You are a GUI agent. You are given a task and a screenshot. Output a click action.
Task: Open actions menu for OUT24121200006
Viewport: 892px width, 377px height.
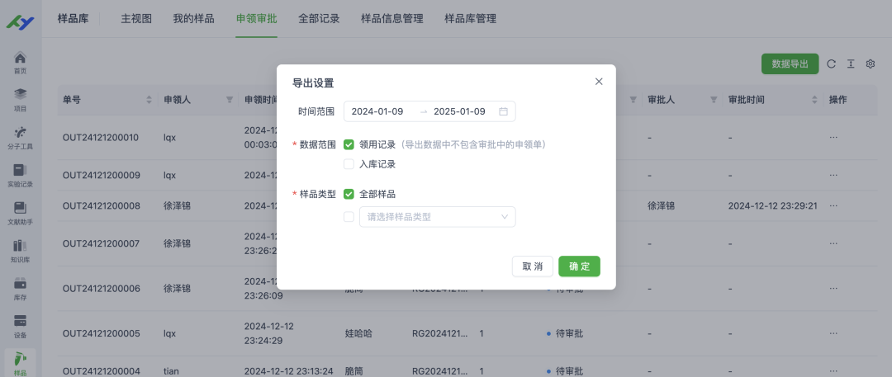tap(833, 288)
